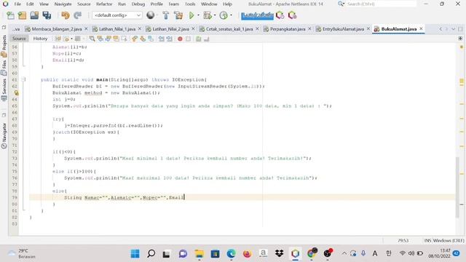Show hidden system tray icons chevron
The width and height of the screenshot is (466, 262).
(344, 253)
